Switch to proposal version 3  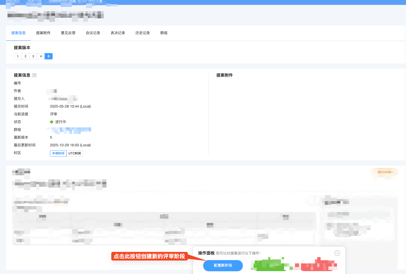click(x=33, y=56)
